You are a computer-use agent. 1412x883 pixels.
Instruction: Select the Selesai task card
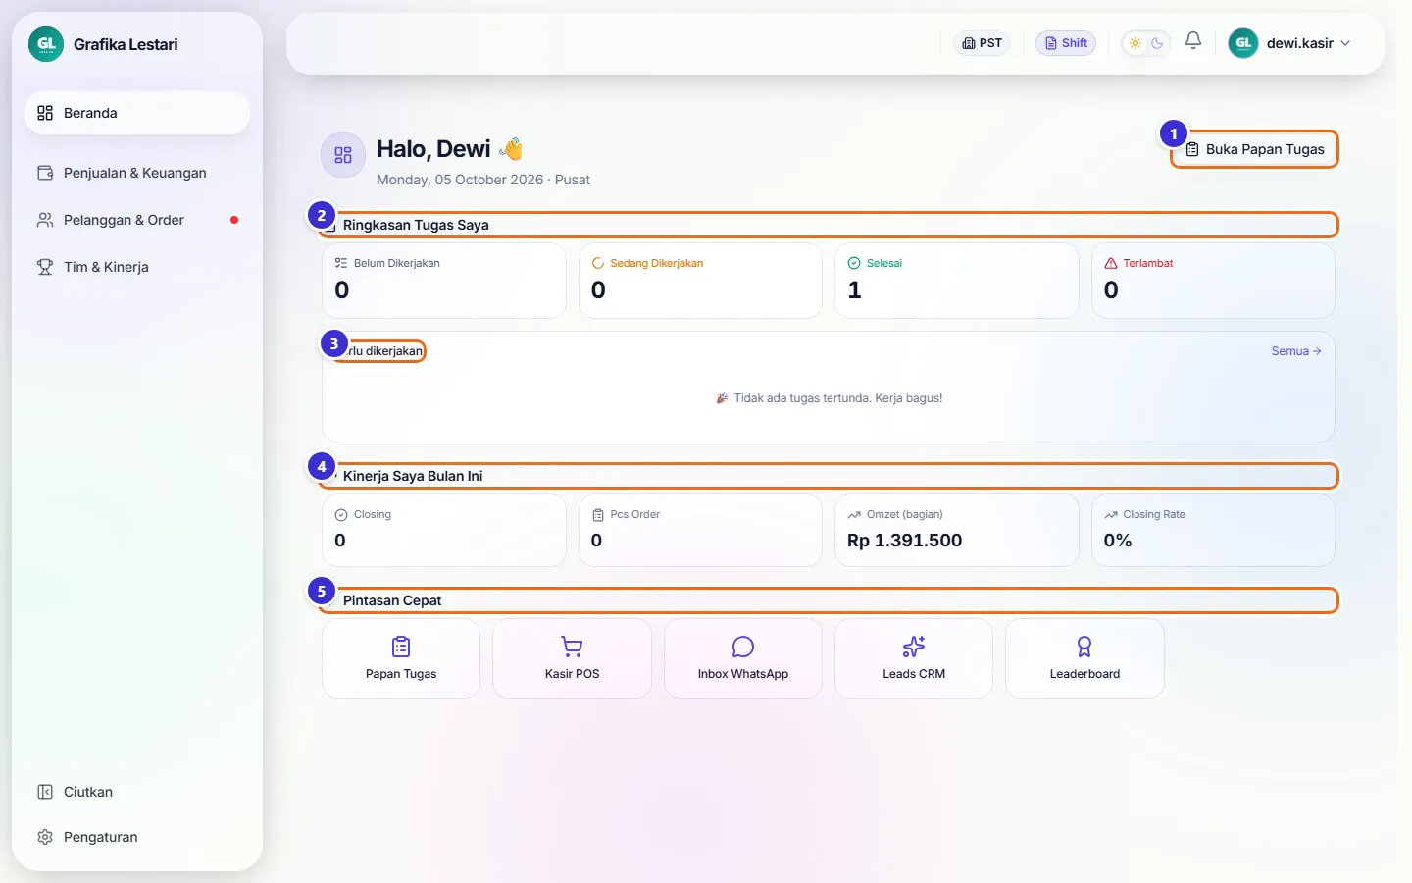pyautogui.click(x=957, y=281)
